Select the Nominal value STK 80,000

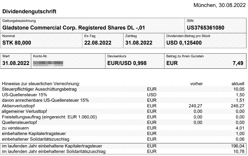17,43
